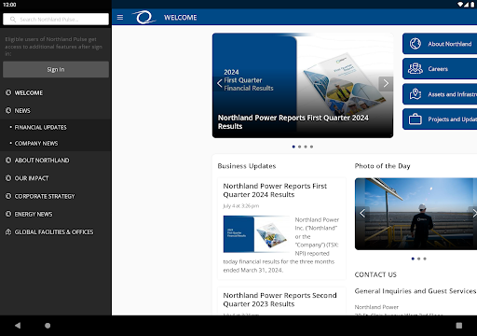This screenshot has width=477, height=336.
Task: Open Projects and Updates quick link
Action: 440,119
